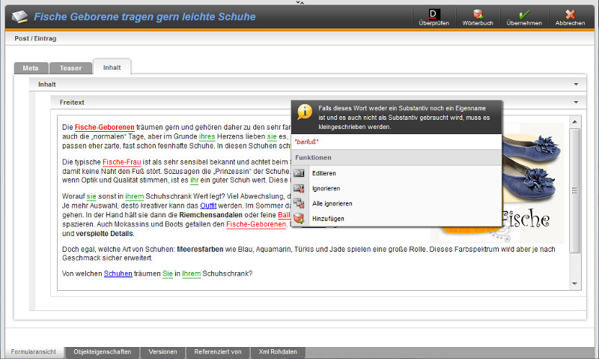Screen dimensions: 599x359
Task: Click the Übernehmen green checkmark icon
Action: tap(524, 14)
